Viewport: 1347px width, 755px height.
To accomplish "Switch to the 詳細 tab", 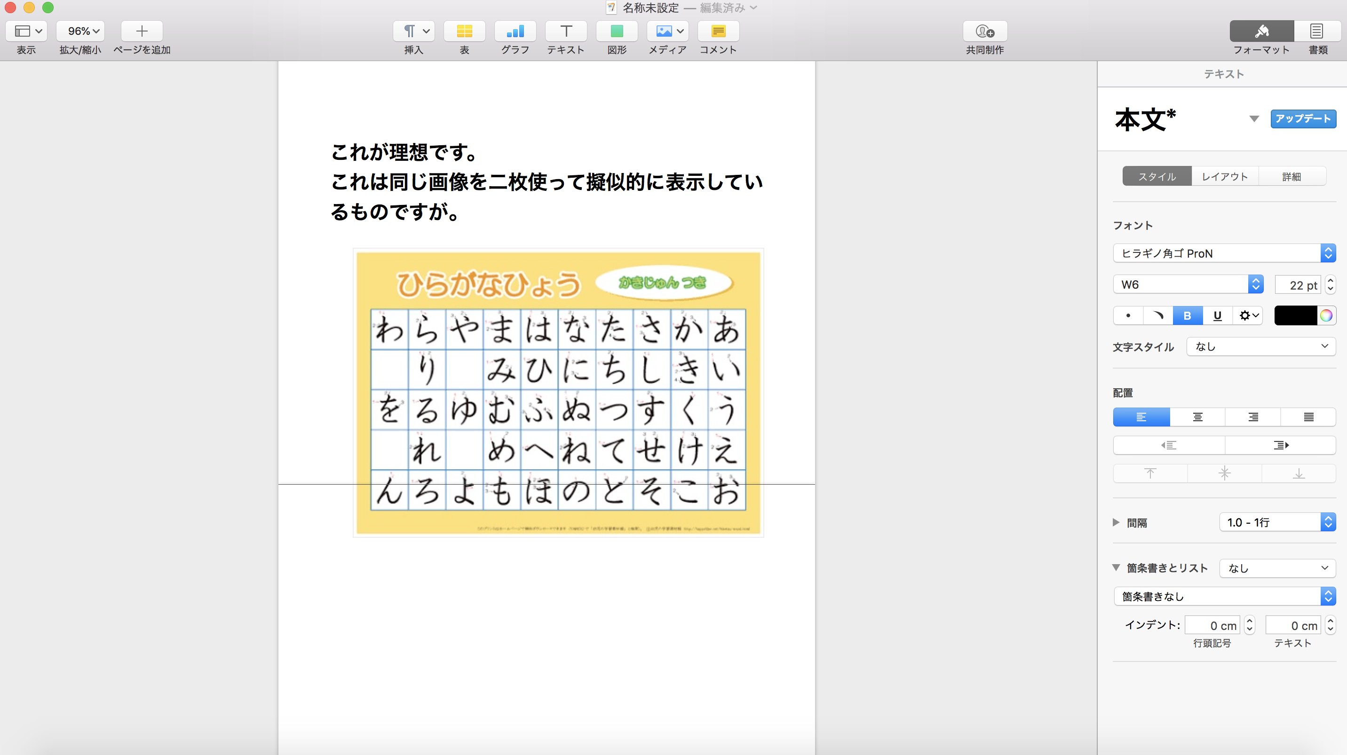I will (1291, 177).
